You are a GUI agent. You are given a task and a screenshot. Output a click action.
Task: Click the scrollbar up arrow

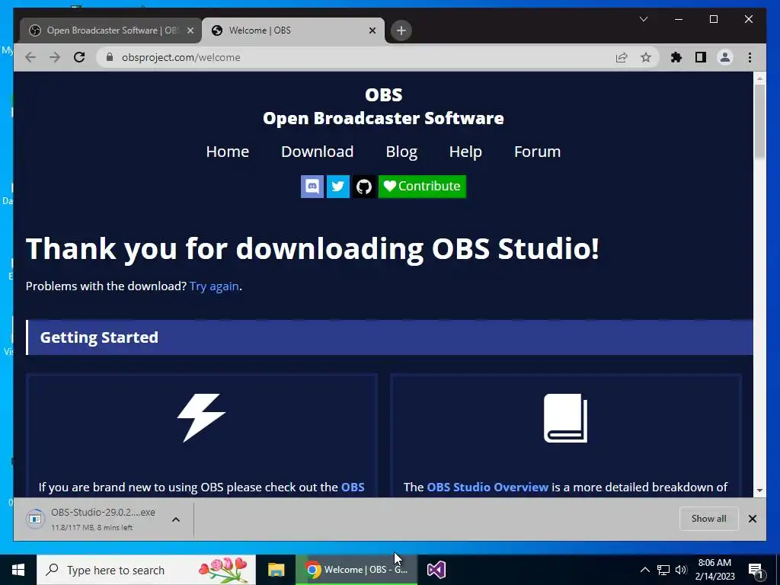click(759, 78)
